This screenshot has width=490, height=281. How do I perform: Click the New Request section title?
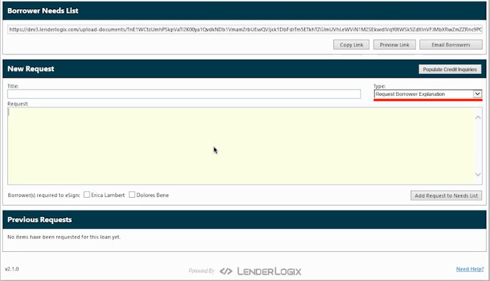click(31, 69)
